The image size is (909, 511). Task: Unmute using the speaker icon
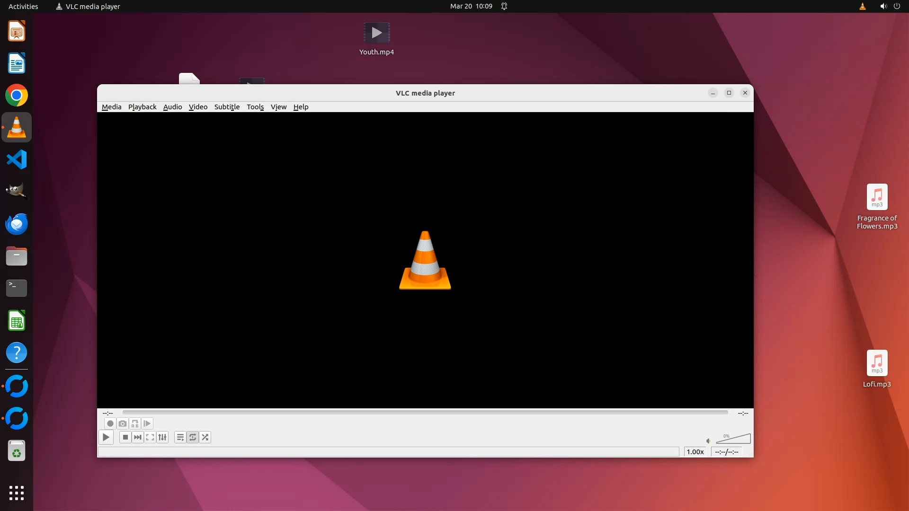pyautogui.click(x=708, y=441)
